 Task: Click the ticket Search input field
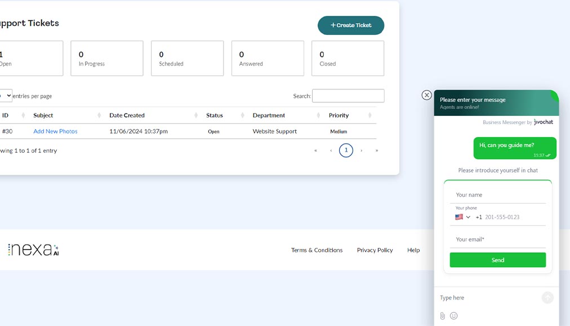348,96
